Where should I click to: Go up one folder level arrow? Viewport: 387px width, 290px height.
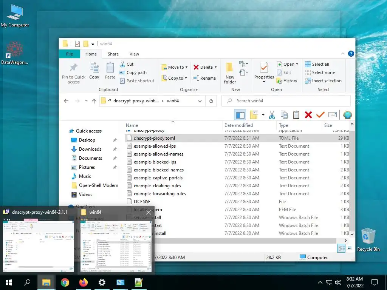click(x=94, y=101)
